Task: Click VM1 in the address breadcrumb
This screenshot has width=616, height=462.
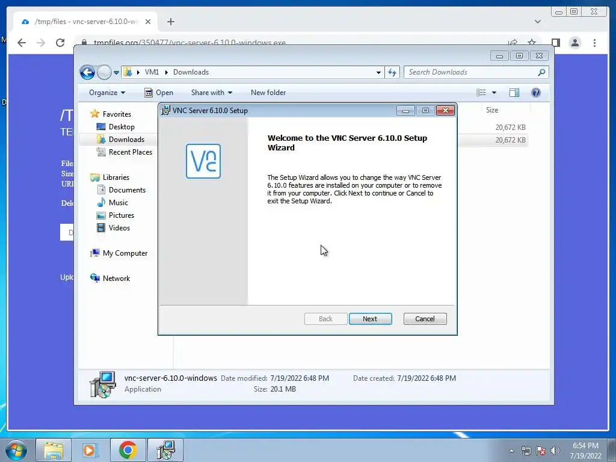Action: pyautogui.click(x=152, y=72)
